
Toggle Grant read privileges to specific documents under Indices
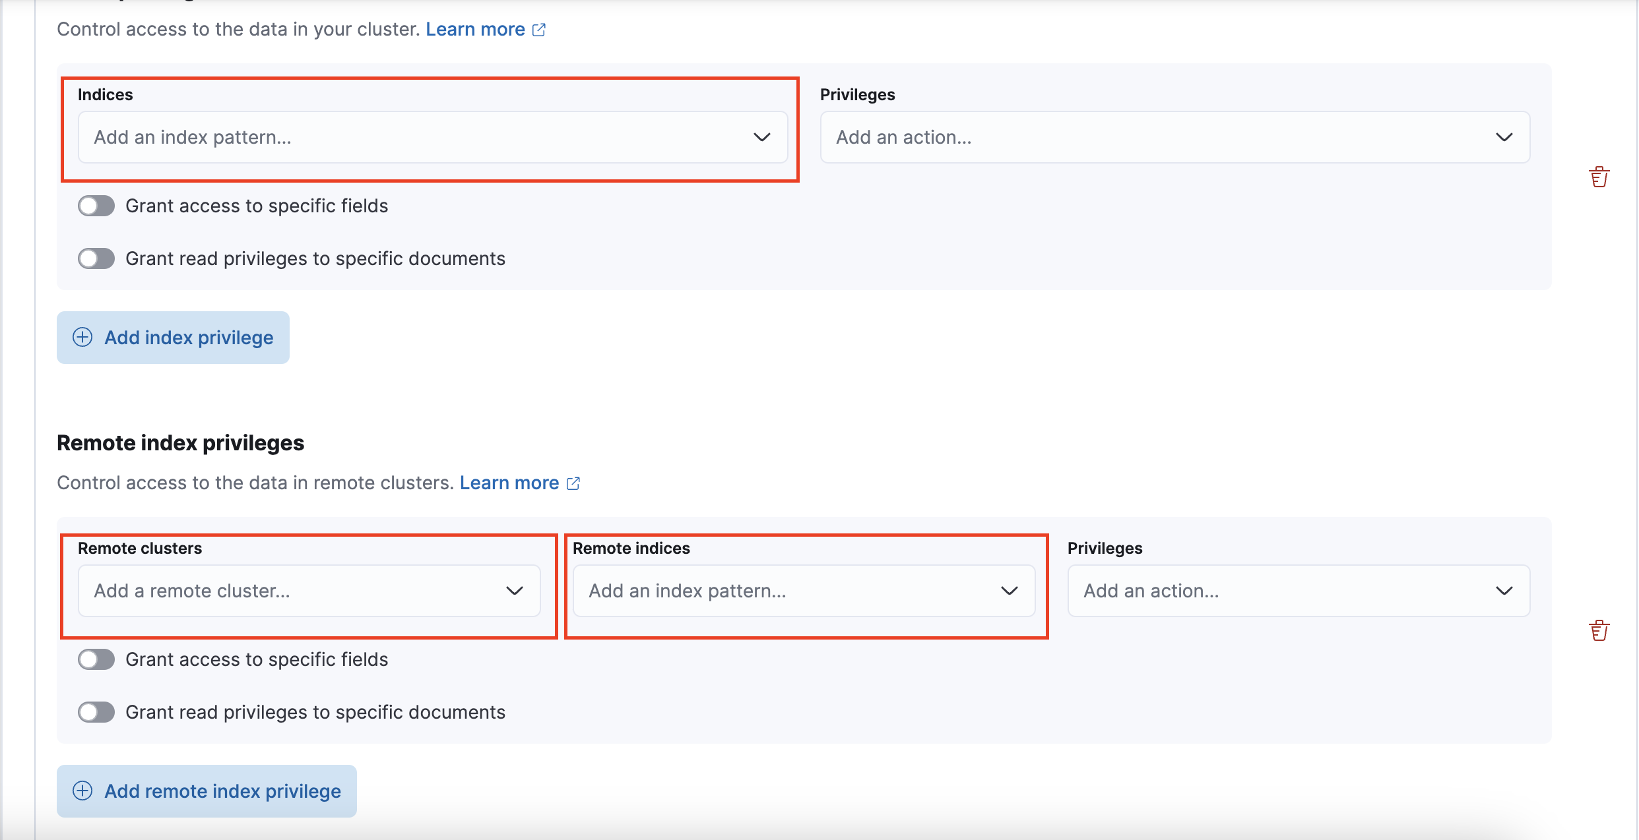pos(96,258)
